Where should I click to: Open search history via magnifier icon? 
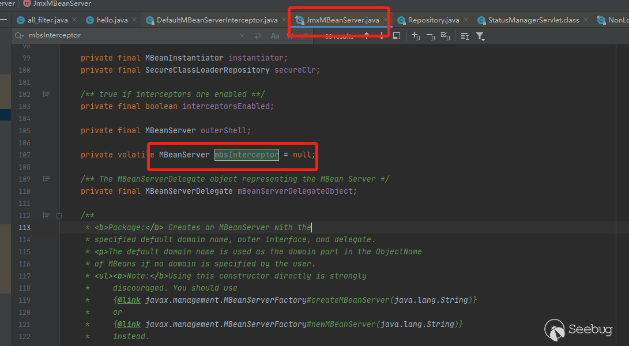(21, 35)
